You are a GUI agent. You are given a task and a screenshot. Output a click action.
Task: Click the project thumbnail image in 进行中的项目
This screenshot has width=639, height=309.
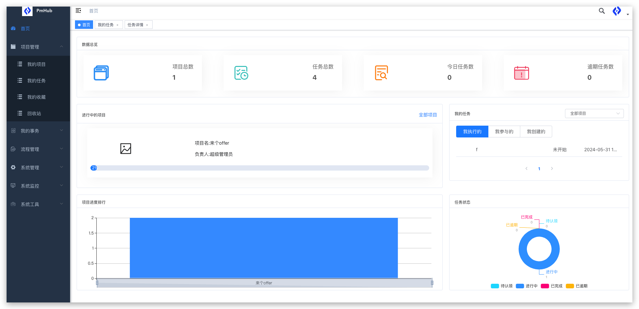pos(126,148)
